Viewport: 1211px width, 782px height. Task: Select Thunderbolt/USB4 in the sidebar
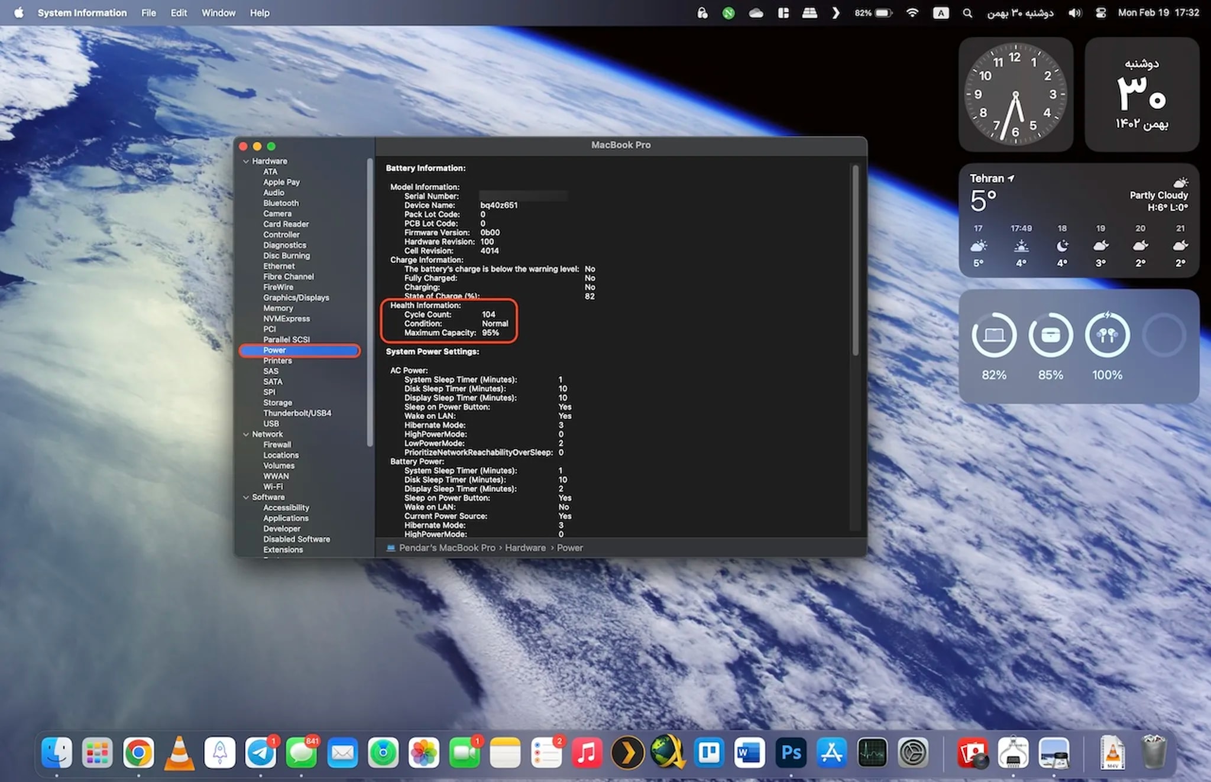[x=297, y=413]
